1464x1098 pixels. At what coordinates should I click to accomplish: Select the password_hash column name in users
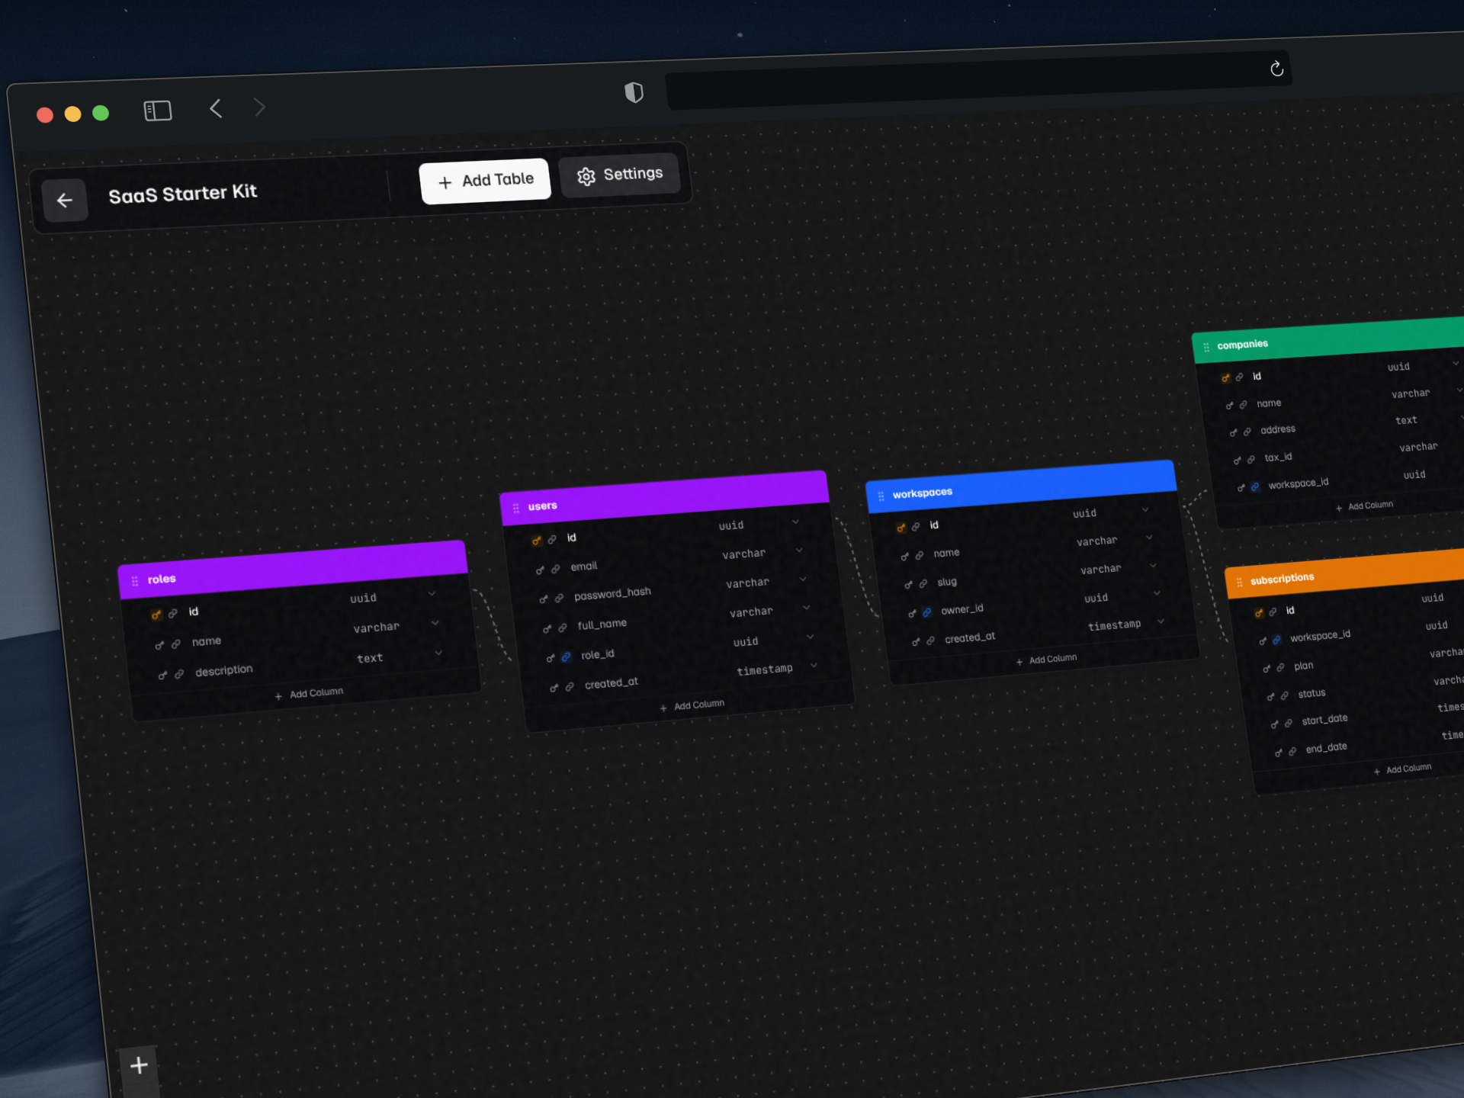click(x=612, y=593)
